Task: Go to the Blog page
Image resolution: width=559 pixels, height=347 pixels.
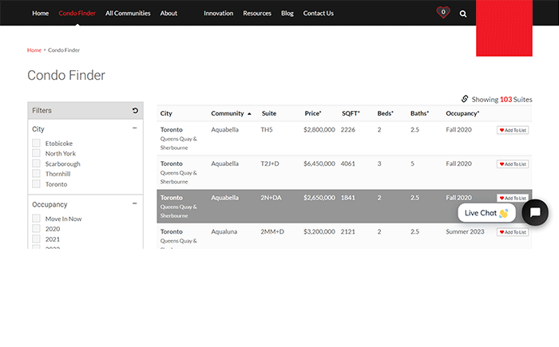Action: (x=287, y=14)
